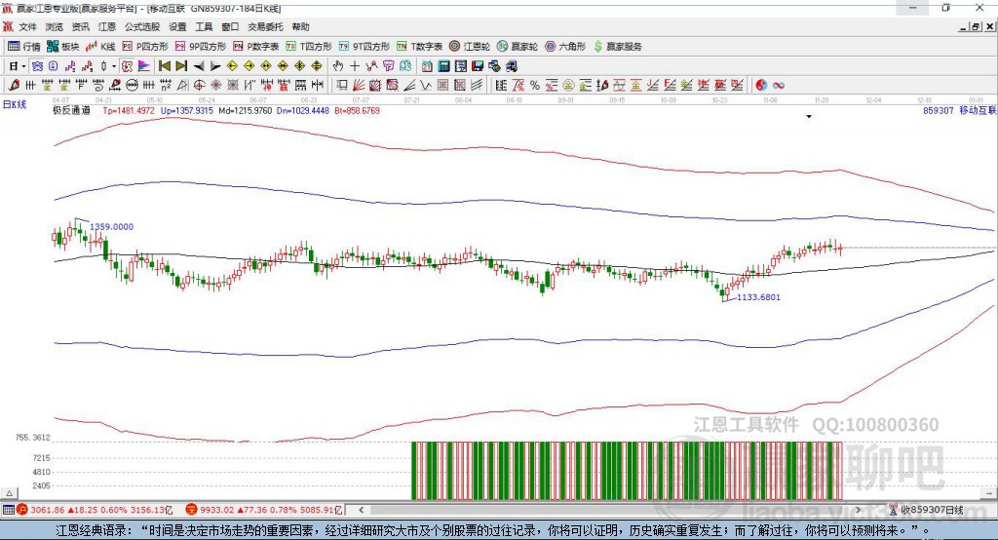Screen dimensions: 998x540
Task: Open the 公式选股 menu
Action: 142,26
